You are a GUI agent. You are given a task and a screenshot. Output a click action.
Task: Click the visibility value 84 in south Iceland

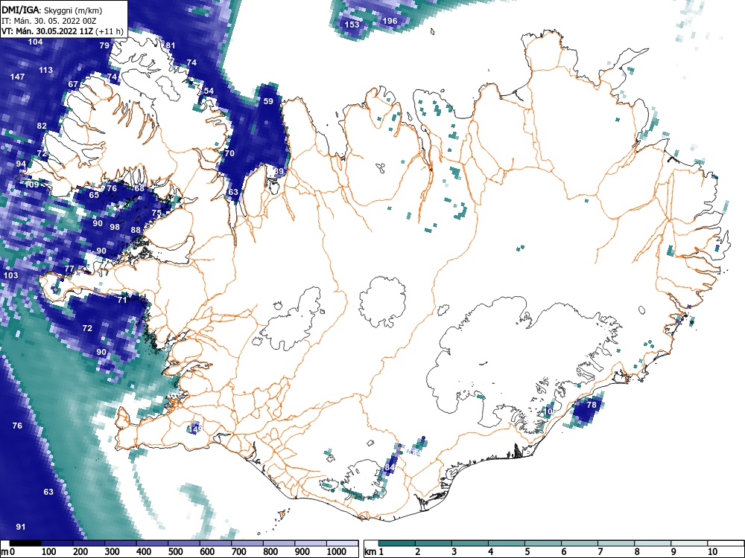pyautogui.click(x=390, y=467)
